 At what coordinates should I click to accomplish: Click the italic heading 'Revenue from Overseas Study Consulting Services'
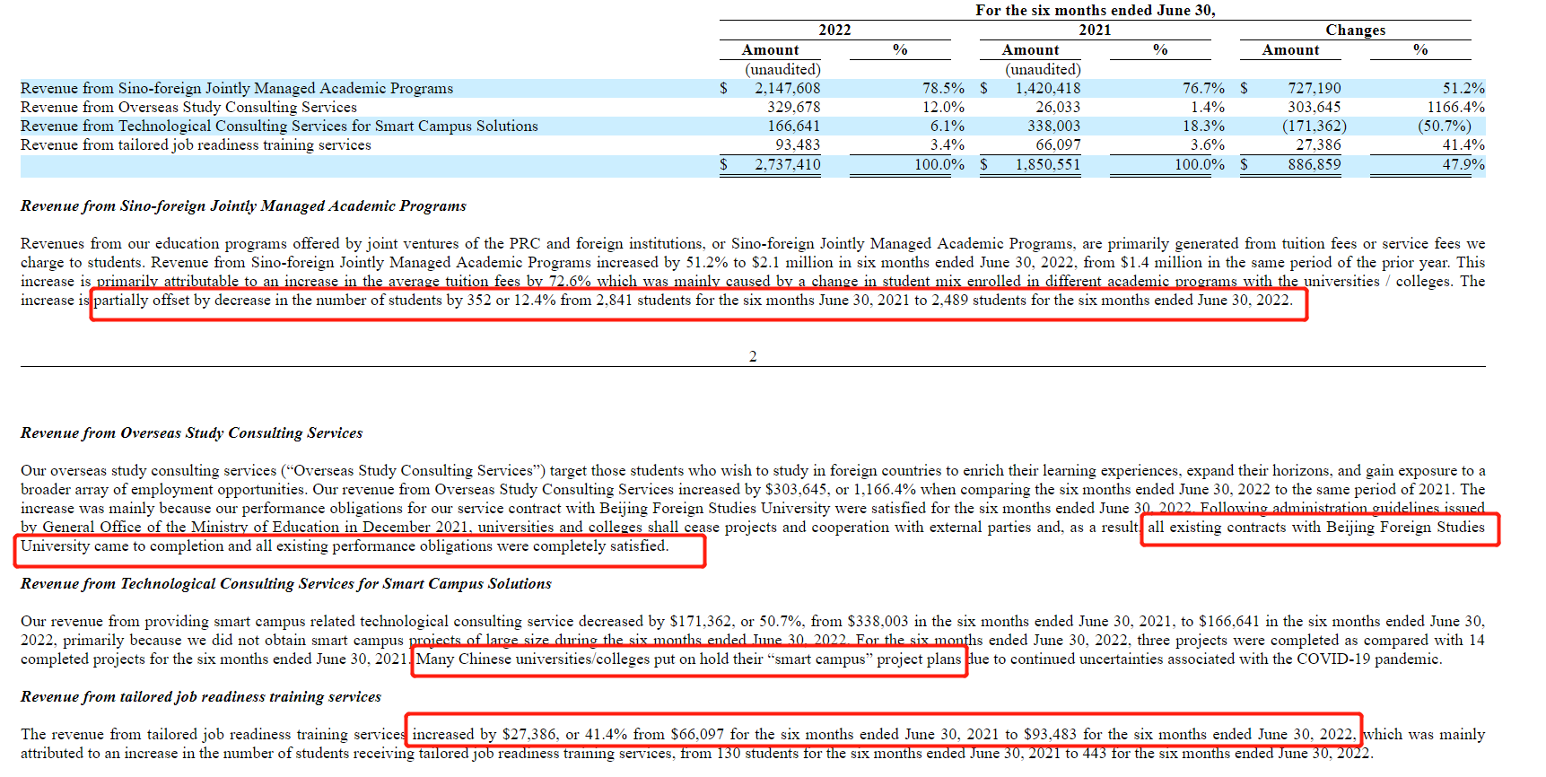click(x=192, y=432)
